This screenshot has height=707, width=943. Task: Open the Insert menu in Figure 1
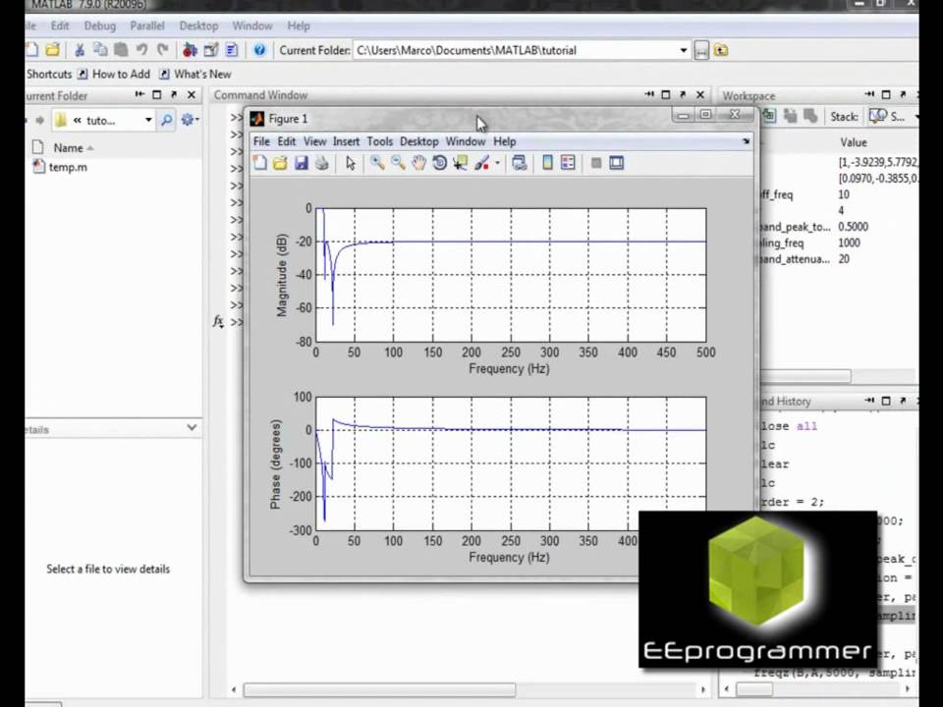pyautogui.click(x=347, y=141)
